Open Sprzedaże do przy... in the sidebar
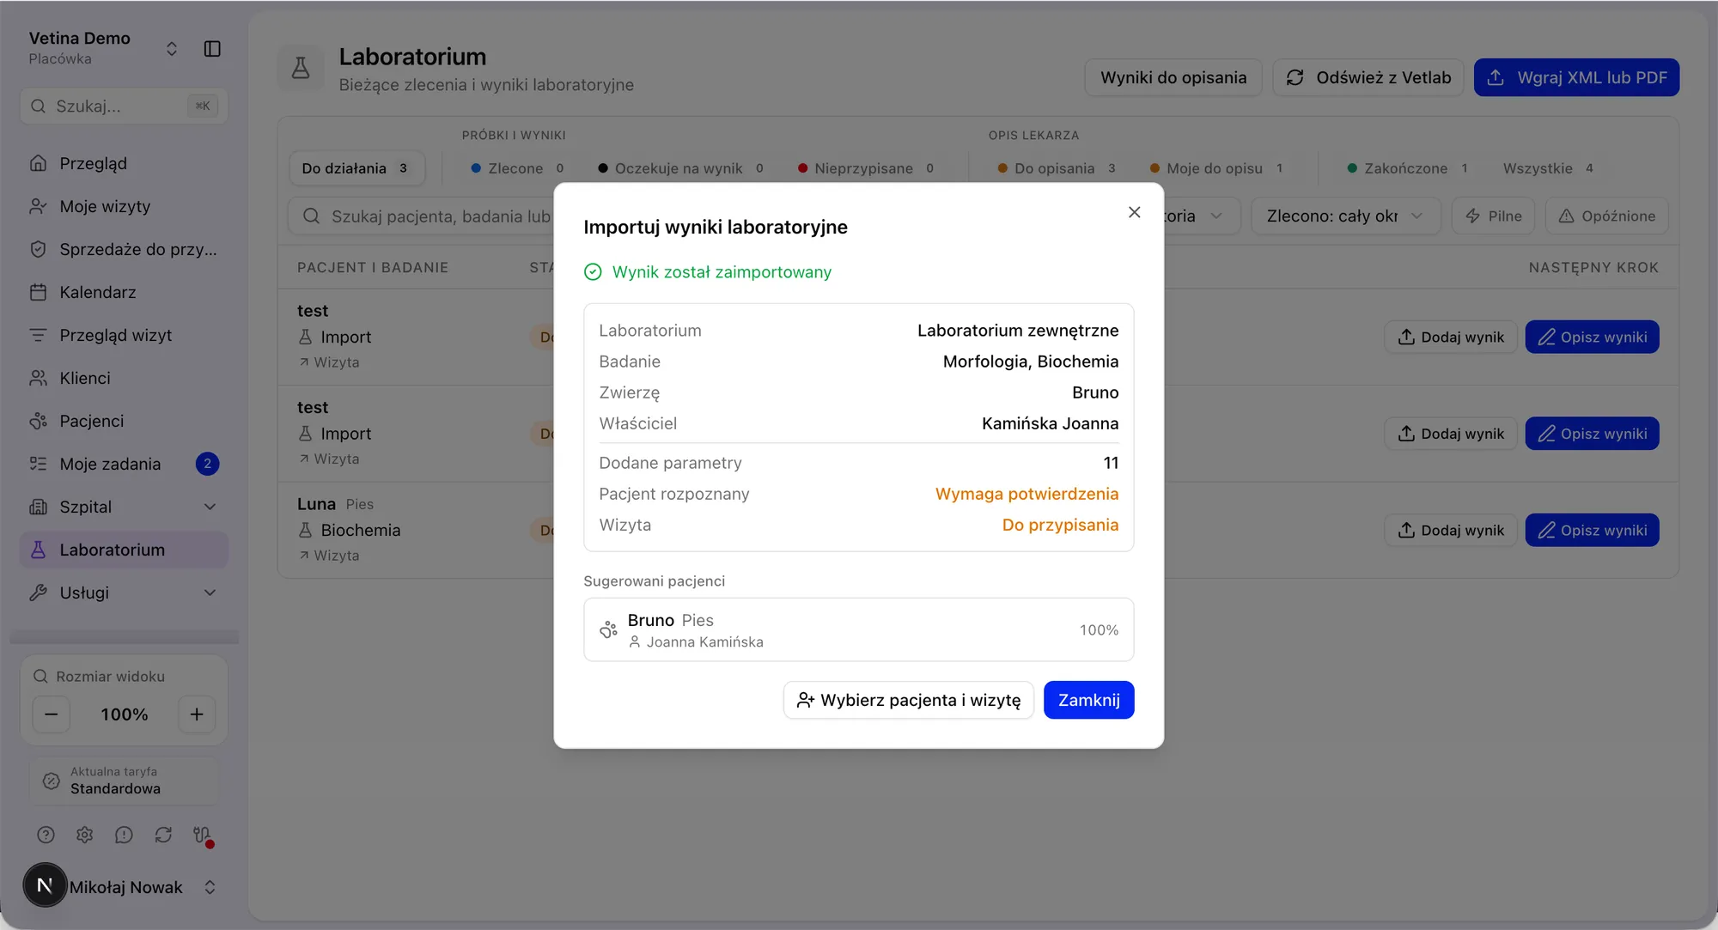This screenshot has width=1718, height=930. pyautogui.click(x=124, y=249)
